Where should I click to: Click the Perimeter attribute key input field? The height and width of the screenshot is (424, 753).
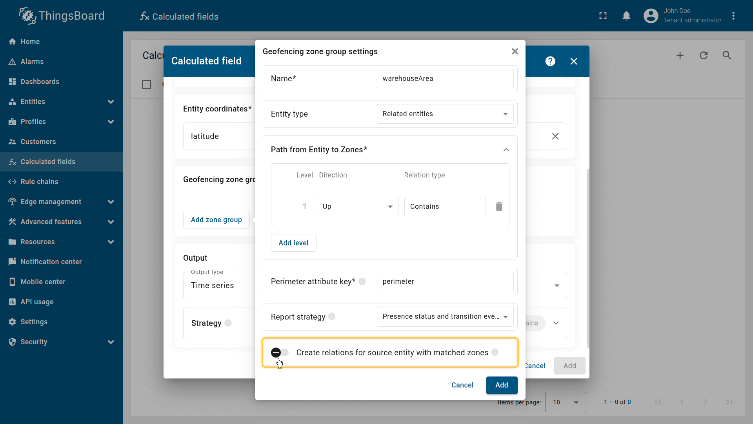pyautogui.click(x=445, y=281)
